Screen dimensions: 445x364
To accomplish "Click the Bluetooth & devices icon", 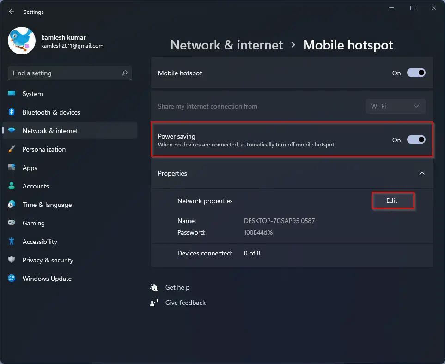I will pos(12,112).
